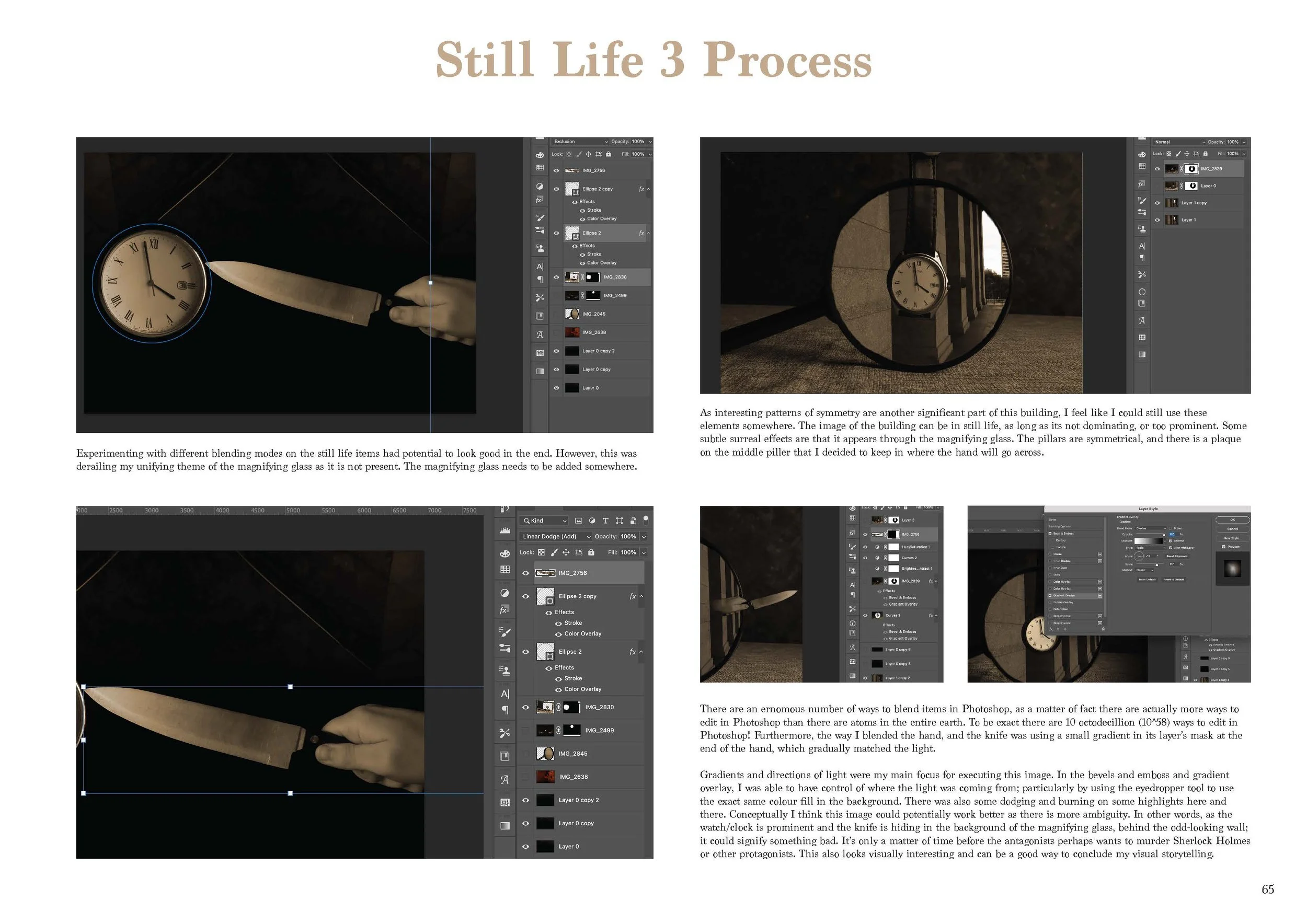Image resolution: width=1307 pixels, height=924 pixels.
Task: Click the pixel layer filter icon beside Kind
Action: (578, 521)
